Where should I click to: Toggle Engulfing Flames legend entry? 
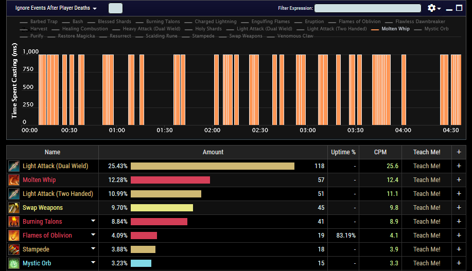[266, 22]
